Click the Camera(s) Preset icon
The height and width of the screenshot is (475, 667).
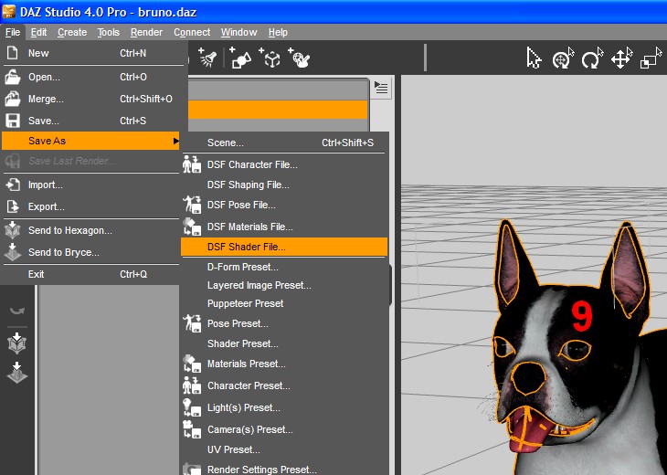click(x=192, y=429)
